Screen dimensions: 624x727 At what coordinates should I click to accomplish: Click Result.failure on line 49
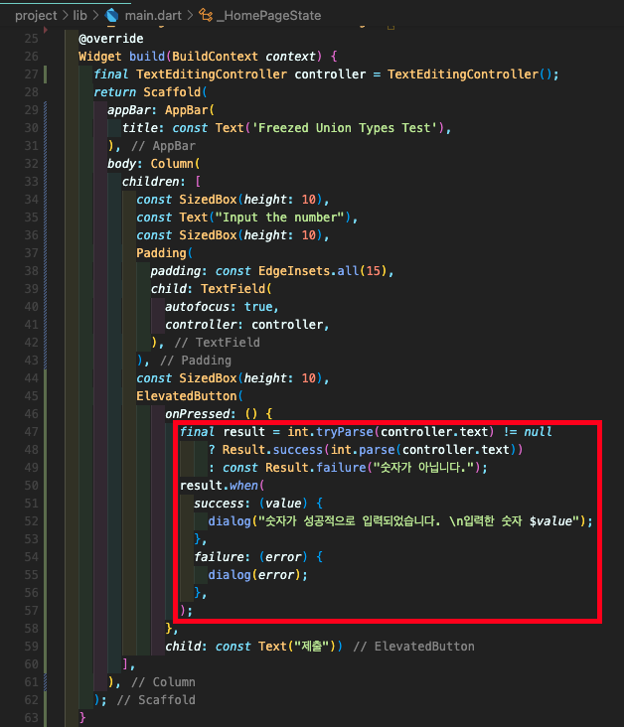[x=316, y=468]
